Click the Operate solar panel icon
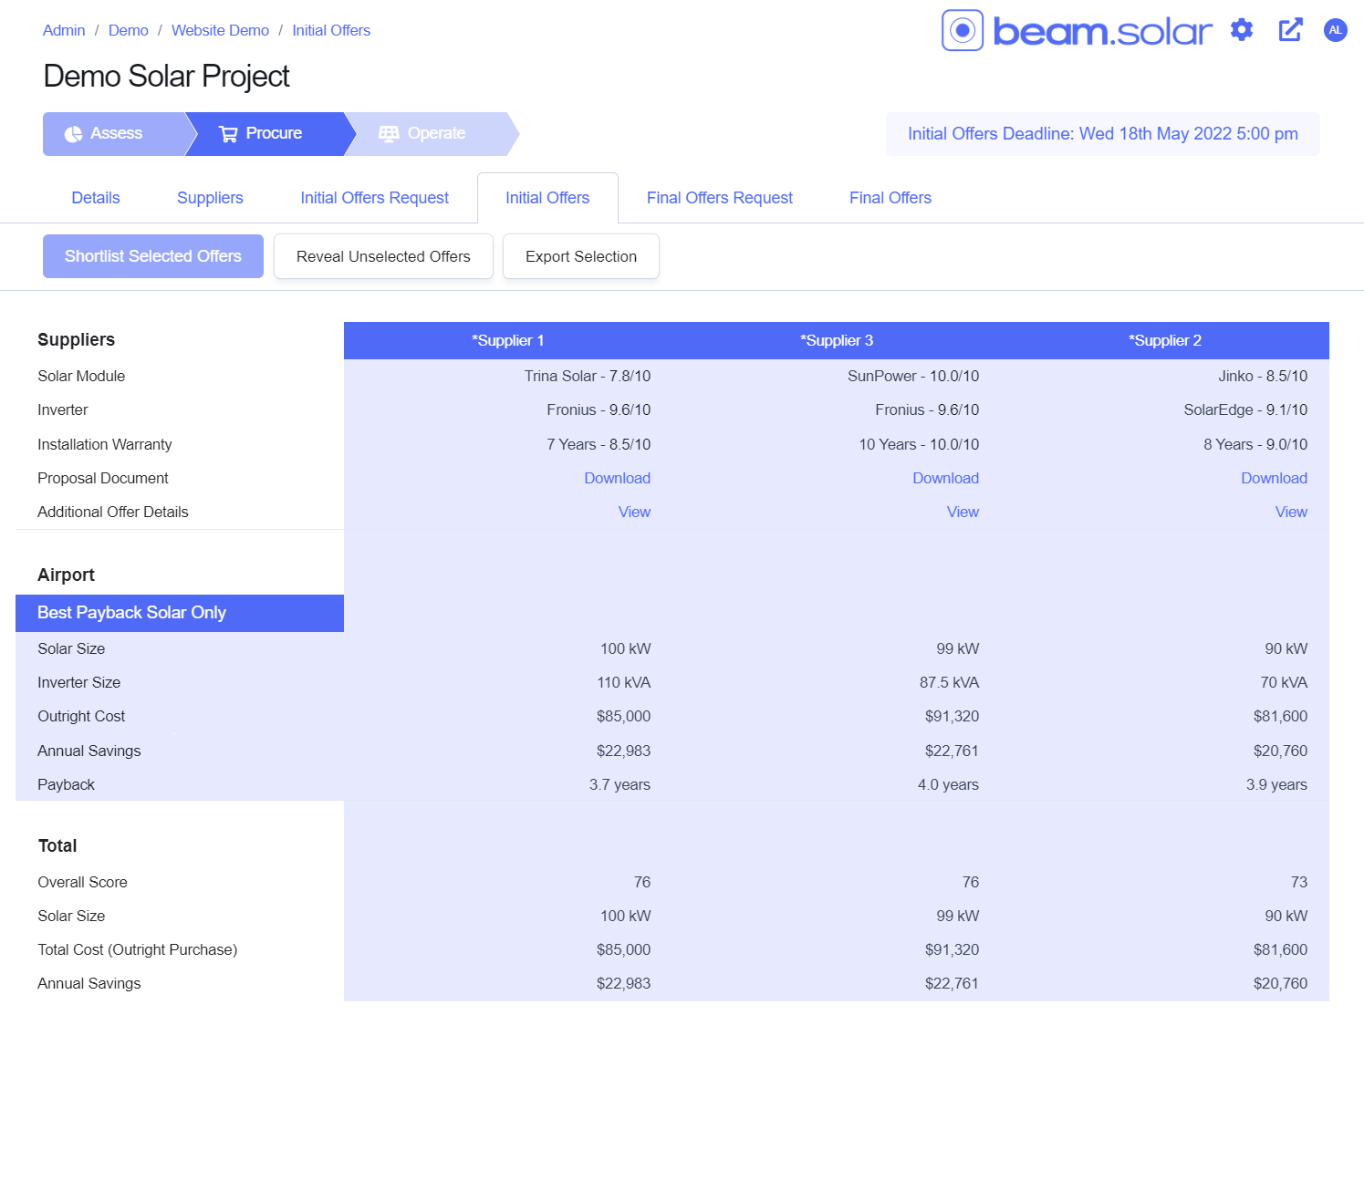 click(x=389, y=134)
